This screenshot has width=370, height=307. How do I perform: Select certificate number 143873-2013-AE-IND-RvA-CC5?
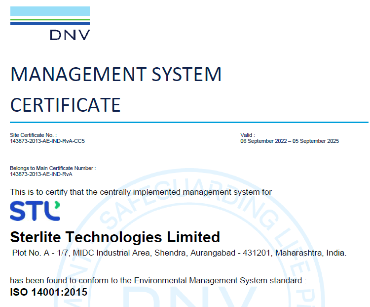pos(47,141)
